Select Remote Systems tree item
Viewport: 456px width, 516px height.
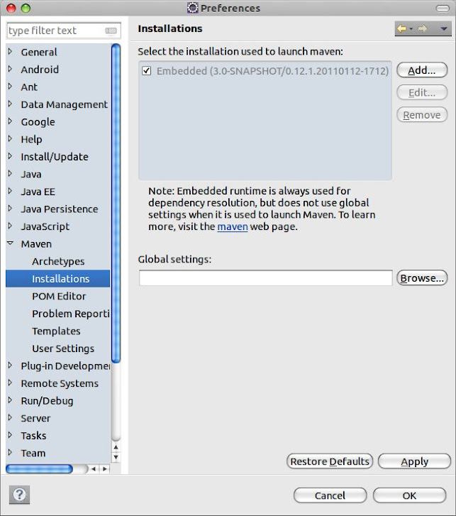[x=60, y=383]
